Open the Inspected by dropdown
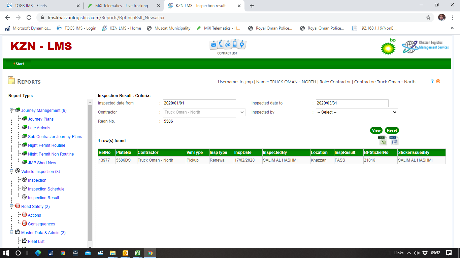460x258 pixels. (357, 112)
